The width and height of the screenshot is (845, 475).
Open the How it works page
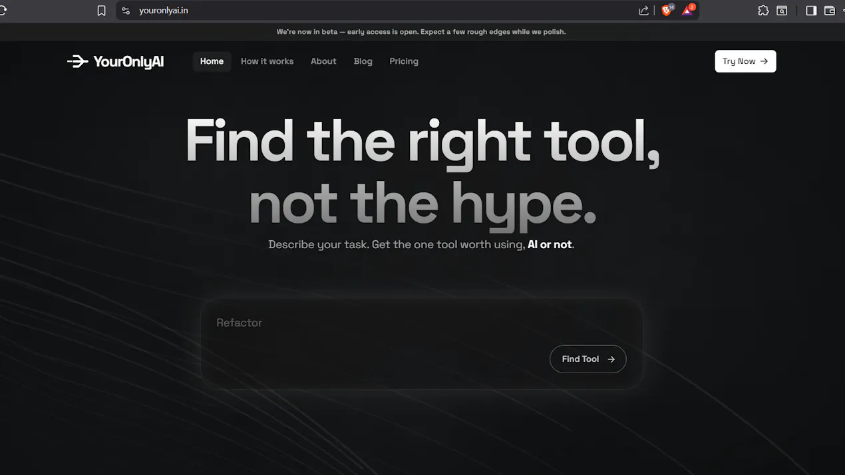click(267, 61)
